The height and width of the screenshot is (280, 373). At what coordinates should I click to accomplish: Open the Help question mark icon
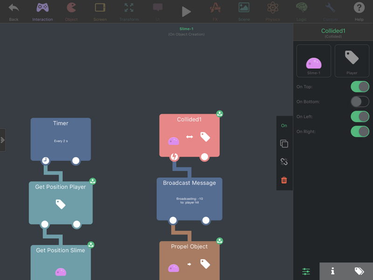pos(359,11)
